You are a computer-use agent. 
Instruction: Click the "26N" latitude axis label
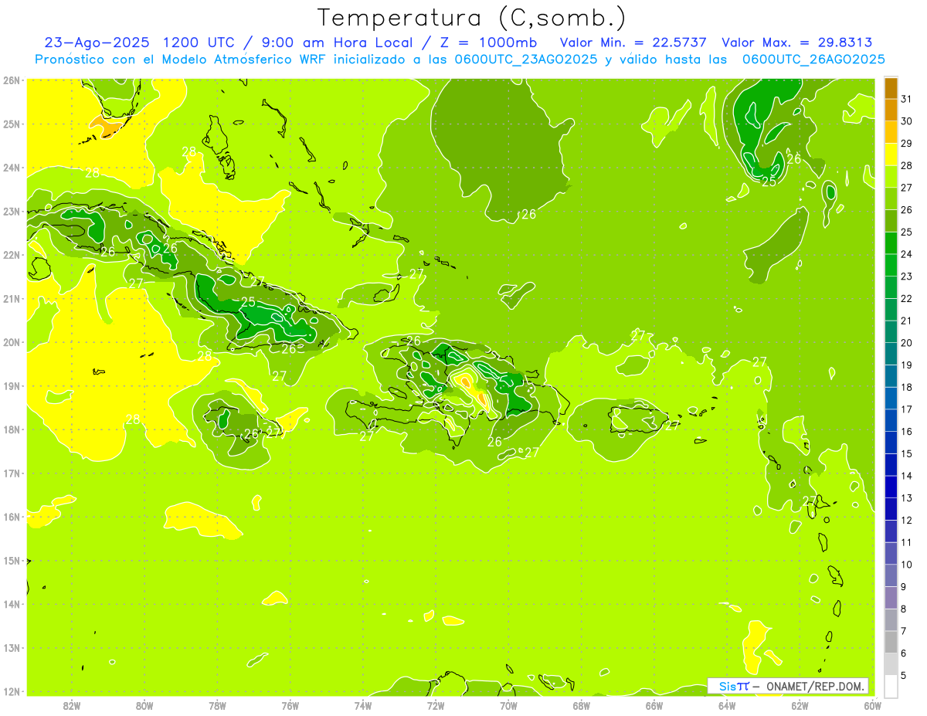(x=12, y=80)
